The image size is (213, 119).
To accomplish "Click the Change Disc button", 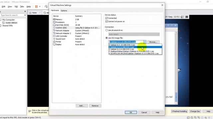I will click(x=195, y=111).
